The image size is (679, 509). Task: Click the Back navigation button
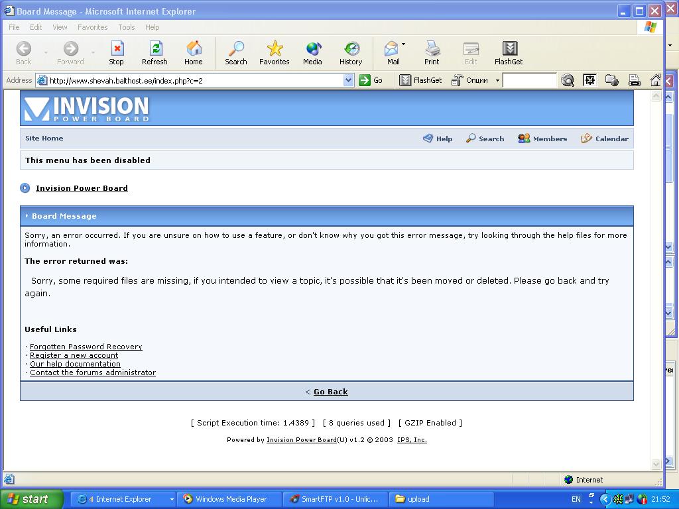(x=23, y=53)
